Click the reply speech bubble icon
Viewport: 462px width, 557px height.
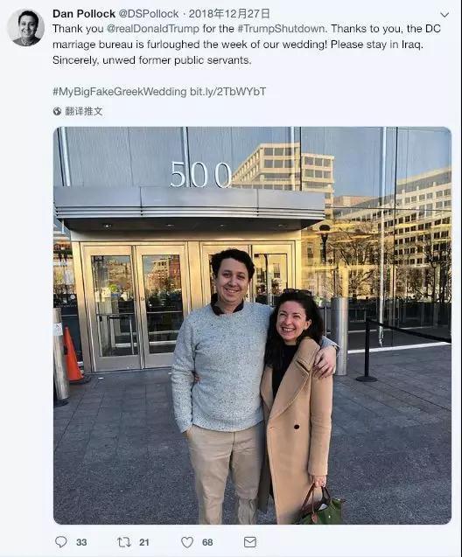(60, 542)
